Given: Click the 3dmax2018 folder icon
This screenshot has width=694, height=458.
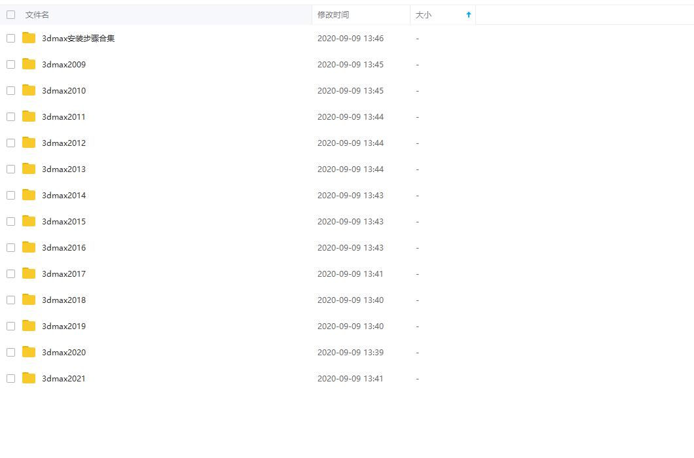Looking at the screenshot, I should (29, 300).
